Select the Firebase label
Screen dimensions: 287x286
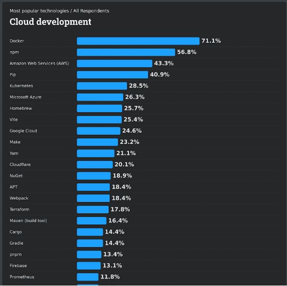pos(18,266)
